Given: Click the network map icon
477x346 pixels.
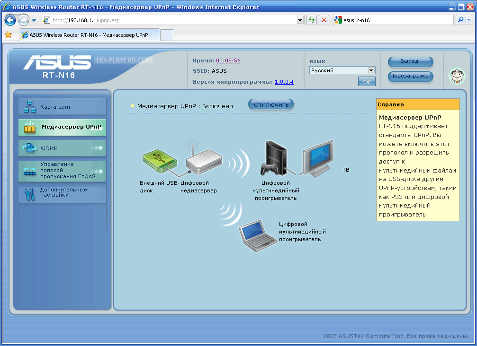Looking at the screenshot, I should click(30, 106).
